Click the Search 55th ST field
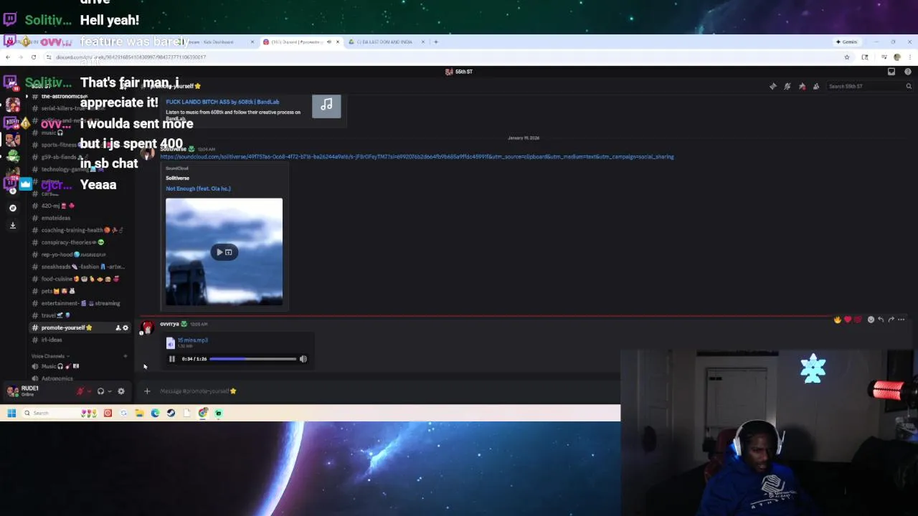The image size is (918, 516). pyautogui.click(x=870, y=86)
